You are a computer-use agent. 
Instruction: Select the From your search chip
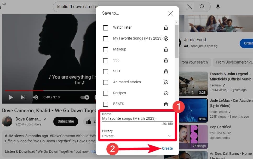point(193,62)
